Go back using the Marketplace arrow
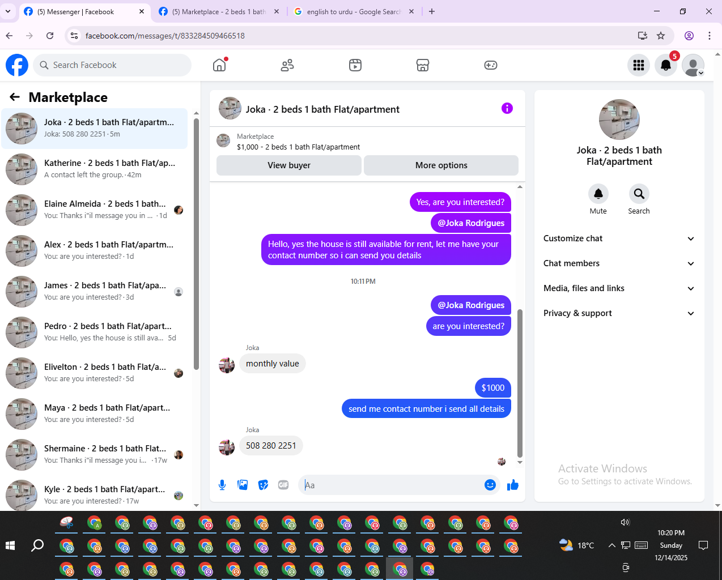The width and height of the screenshot is (722, 580). (x=15, y=97)
